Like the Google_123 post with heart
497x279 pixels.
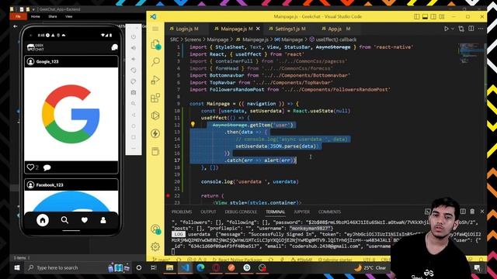(30, 167)
